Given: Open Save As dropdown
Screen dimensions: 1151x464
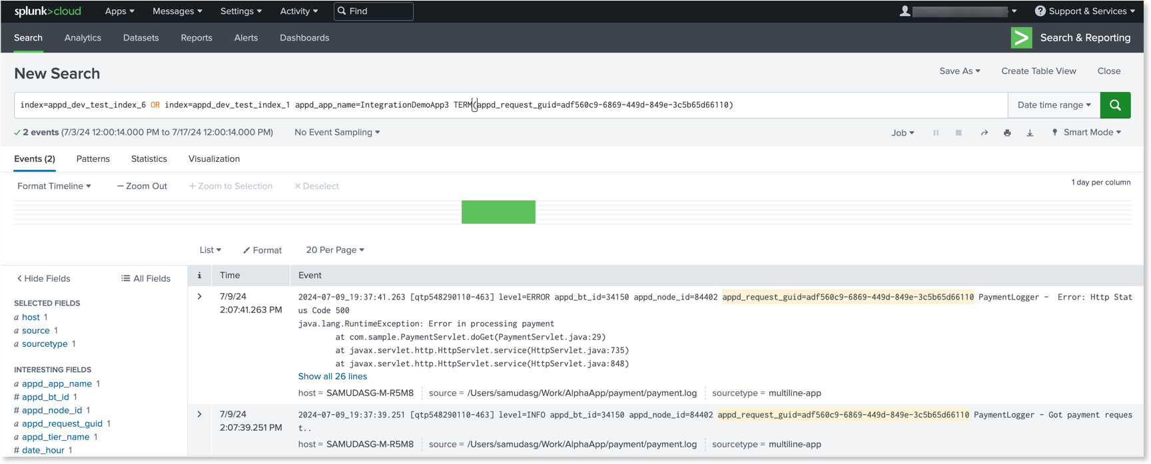Looking at the screenshot, I should click(960, 71).
